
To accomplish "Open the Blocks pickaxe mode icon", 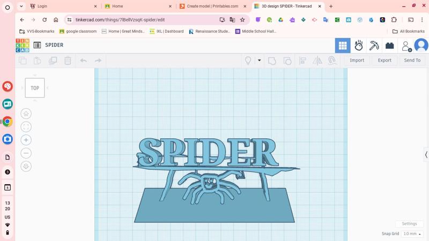I will 374,46.
